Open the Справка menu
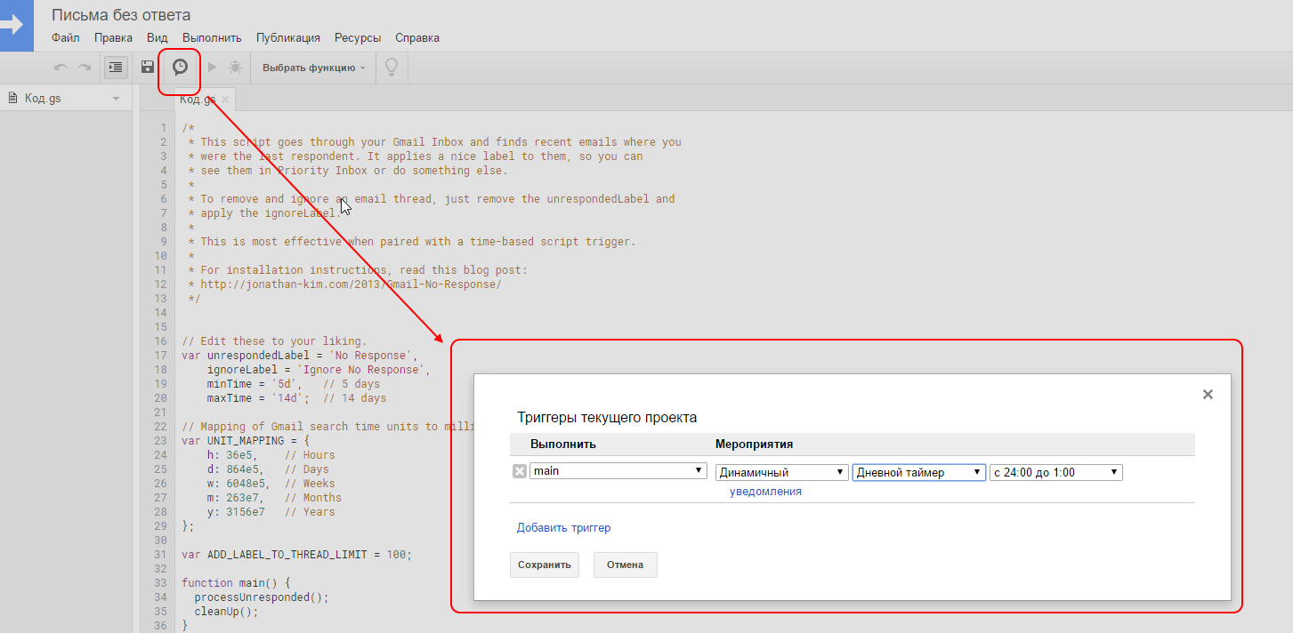Viewport: 1293px width, 633px height. coord(417,37)
